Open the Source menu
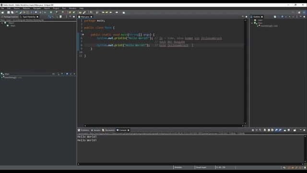The height and width of the screenshot is (173, 307). click(16, 9)
